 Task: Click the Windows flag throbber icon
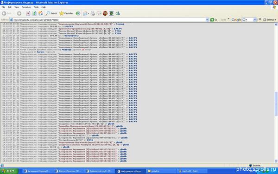[x=274, y=7]
